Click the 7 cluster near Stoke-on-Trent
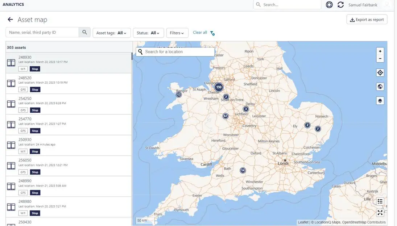397x226 pixels. (226, 97)
